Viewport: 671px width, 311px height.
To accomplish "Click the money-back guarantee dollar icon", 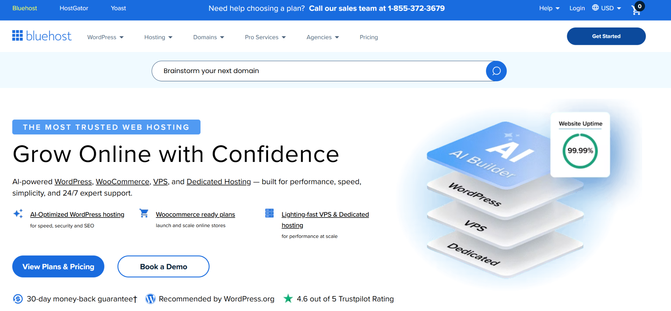I will 18,299.
